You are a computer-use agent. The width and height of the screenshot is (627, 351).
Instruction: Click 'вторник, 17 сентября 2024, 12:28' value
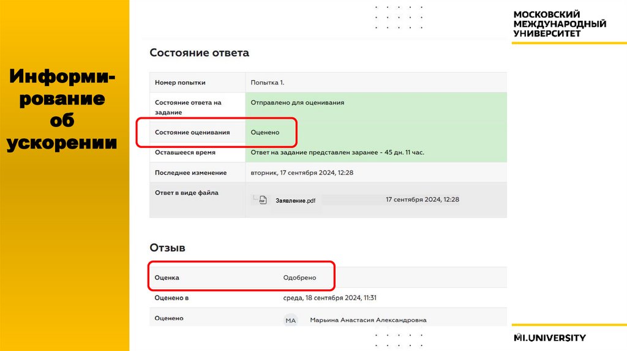[302, 172]
